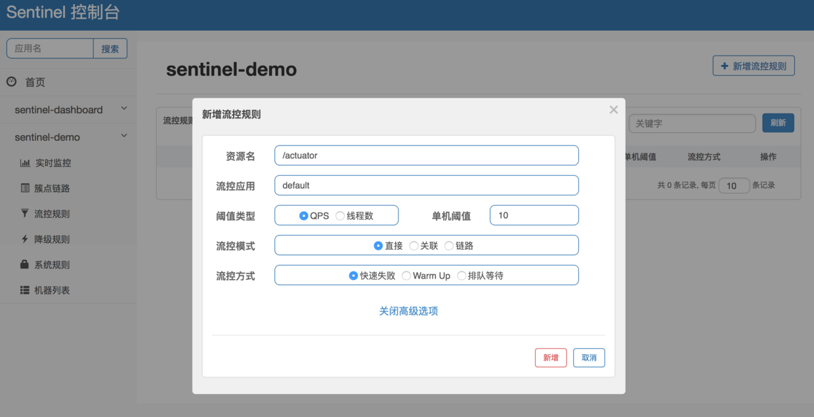Expand the sentinel-dashboard app chevron

pyautogui.click(x=124, y=109)
